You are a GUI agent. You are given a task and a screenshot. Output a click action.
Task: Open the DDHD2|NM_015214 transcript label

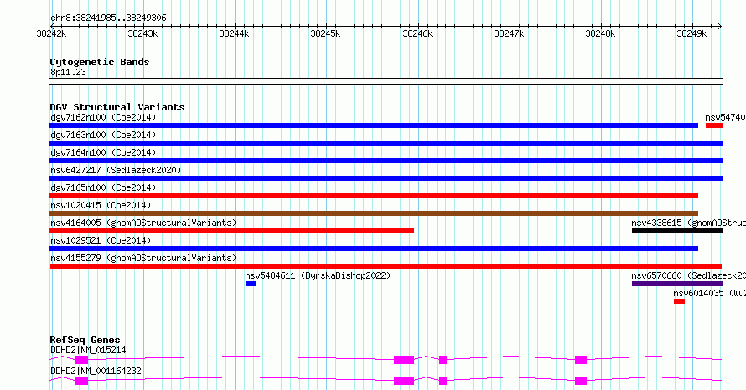(88, 350)
